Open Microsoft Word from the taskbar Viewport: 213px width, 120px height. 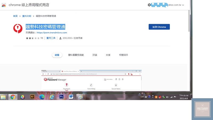pos(71,97)
